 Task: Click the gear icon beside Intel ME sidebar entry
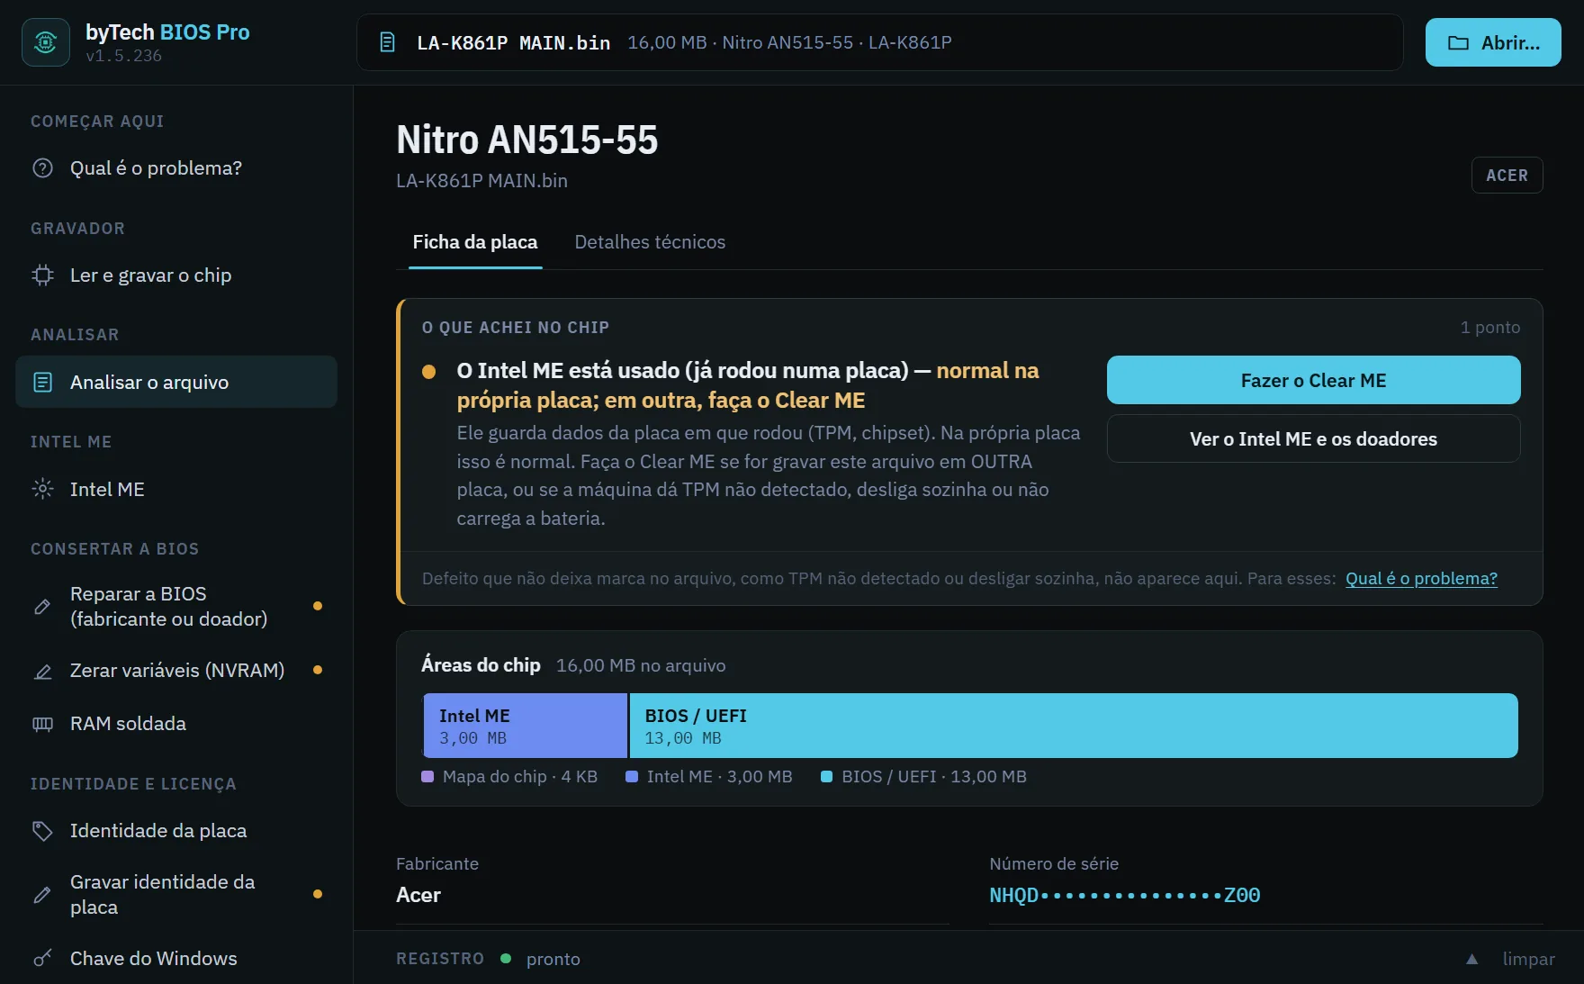click(42, 490)
